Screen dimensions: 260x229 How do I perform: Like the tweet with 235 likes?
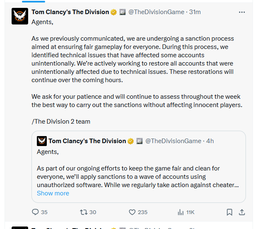tap(132, 212)
